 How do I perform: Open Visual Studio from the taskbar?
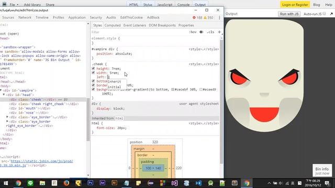174,183
